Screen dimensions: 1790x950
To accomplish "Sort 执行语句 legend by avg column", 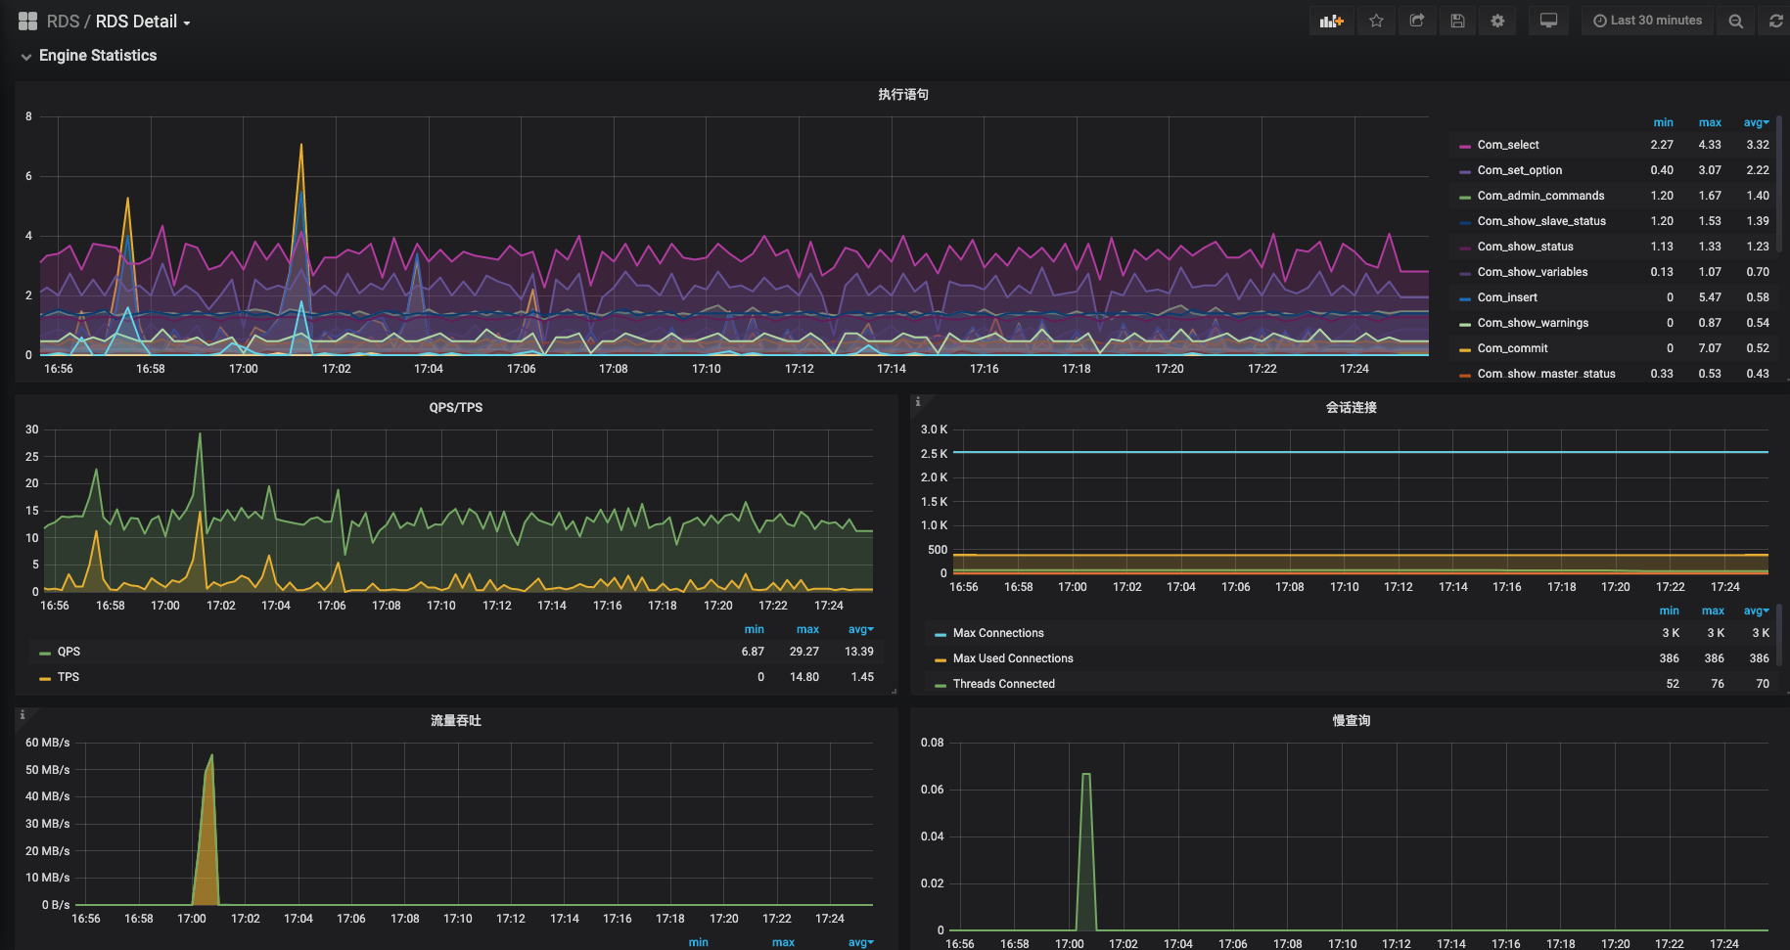I will tap(1756, 122).
